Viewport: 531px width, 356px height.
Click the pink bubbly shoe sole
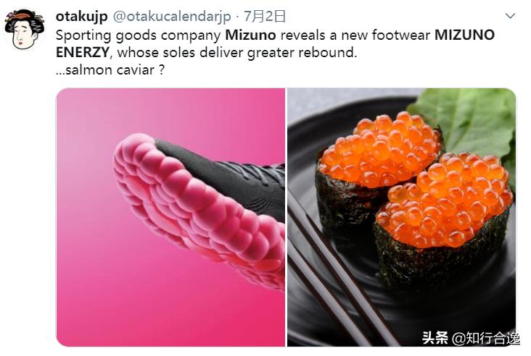197,209
